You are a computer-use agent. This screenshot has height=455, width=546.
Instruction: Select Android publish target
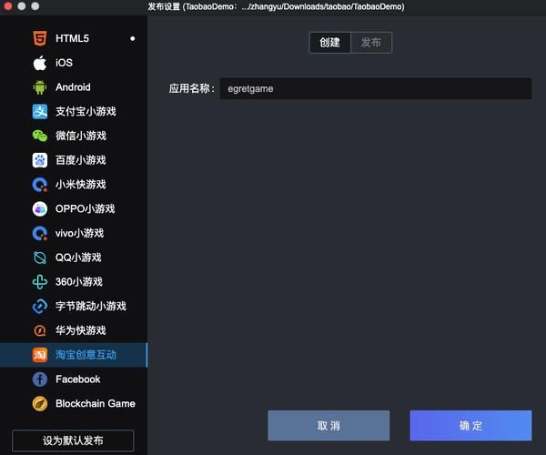click(x=73, y=87)
